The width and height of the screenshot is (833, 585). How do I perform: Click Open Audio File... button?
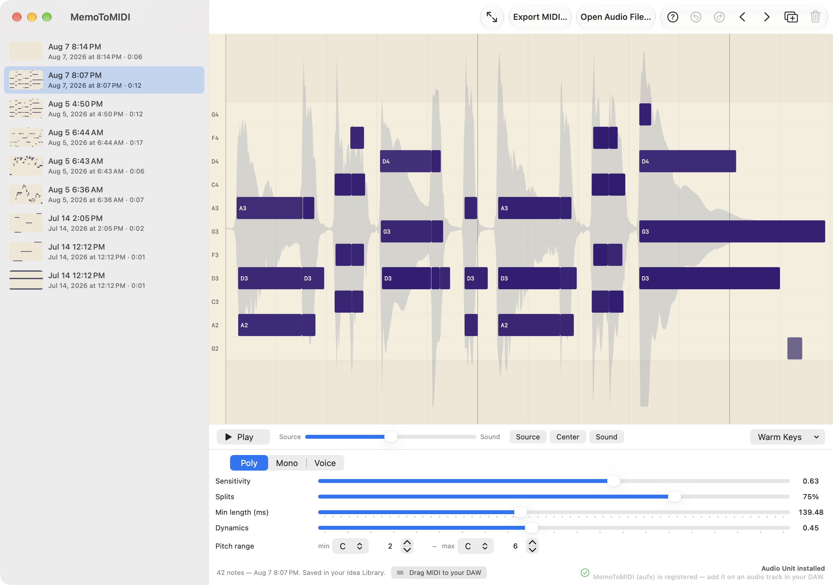(x=615, y=17)
